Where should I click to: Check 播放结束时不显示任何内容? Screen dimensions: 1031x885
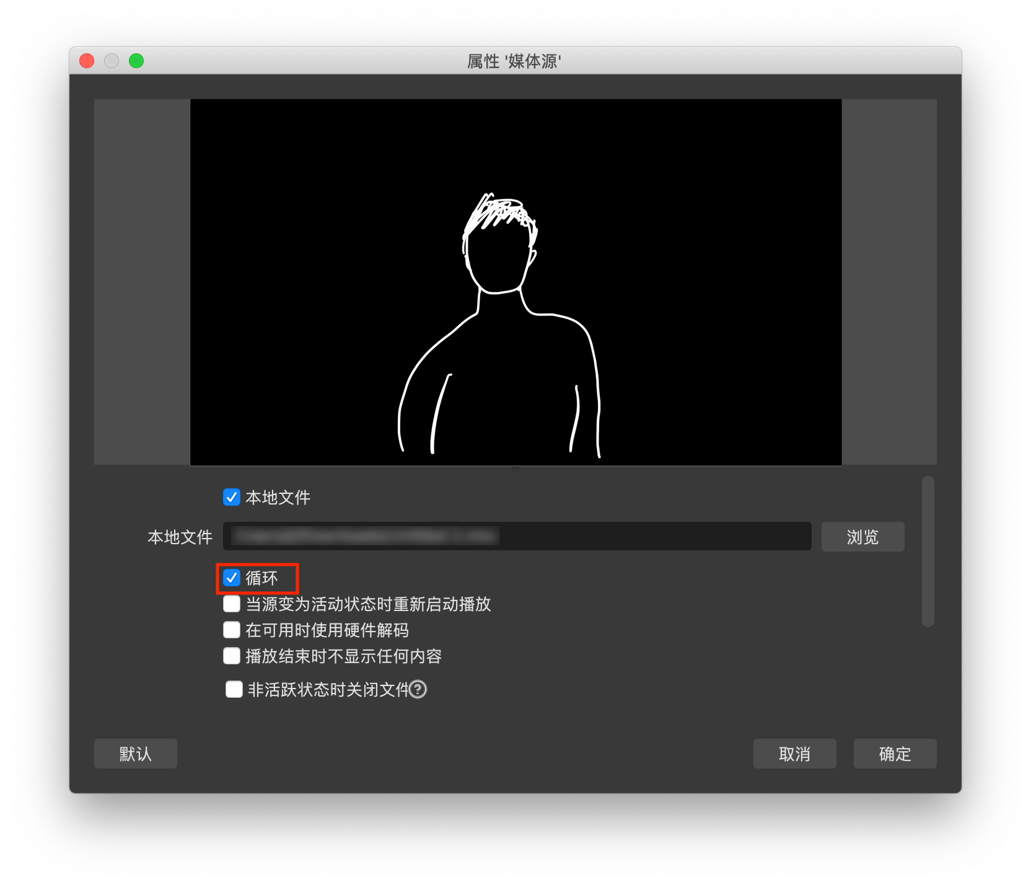[232, 656]
